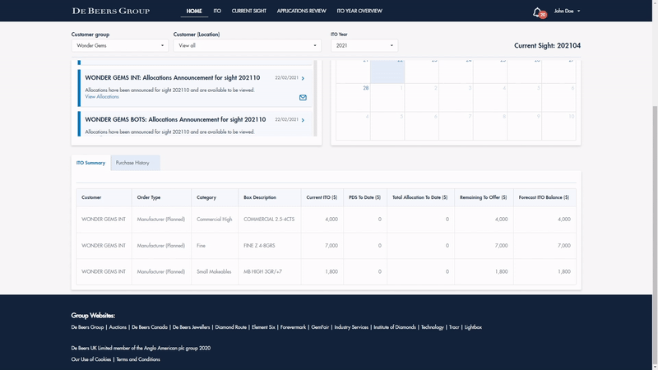
Task: Open Our Use of Cookies link
Action: click(91, 359)
